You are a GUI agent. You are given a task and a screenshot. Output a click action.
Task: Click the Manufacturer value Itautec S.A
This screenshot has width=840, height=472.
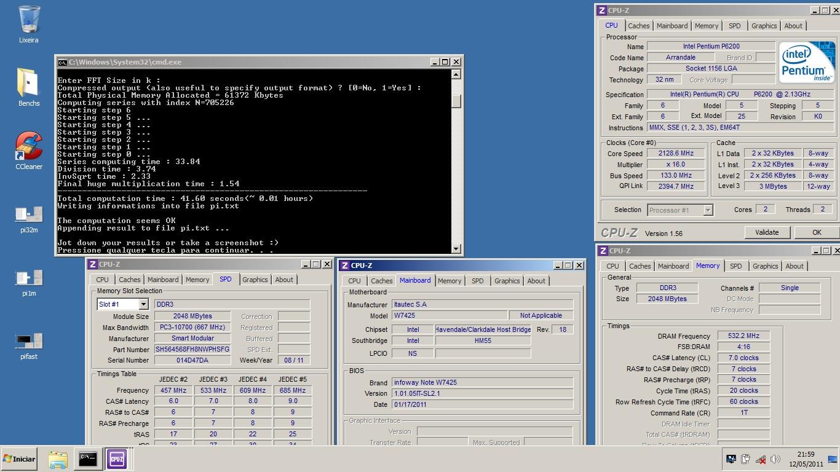click(x=482, y=305)
